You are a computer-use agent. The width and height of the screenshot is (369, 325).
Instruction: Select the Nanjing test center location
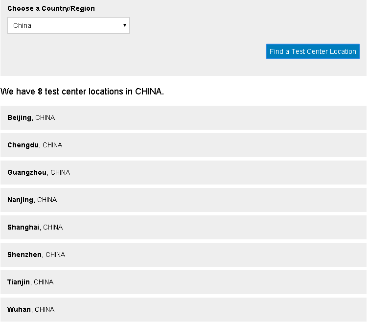[20, 200]
